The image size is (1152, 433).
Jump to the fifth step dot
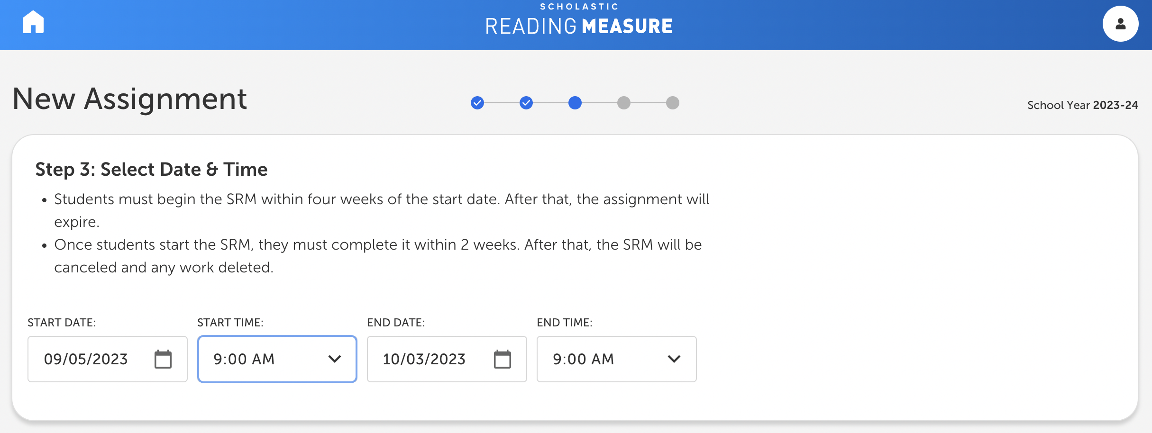tap(673, 103)
